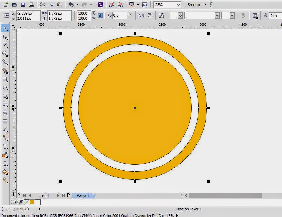Image resolution: width=282 pixels, height=217 pixels.
Task: Select the Transparency glass tool
Action: [x=5, y=147]
